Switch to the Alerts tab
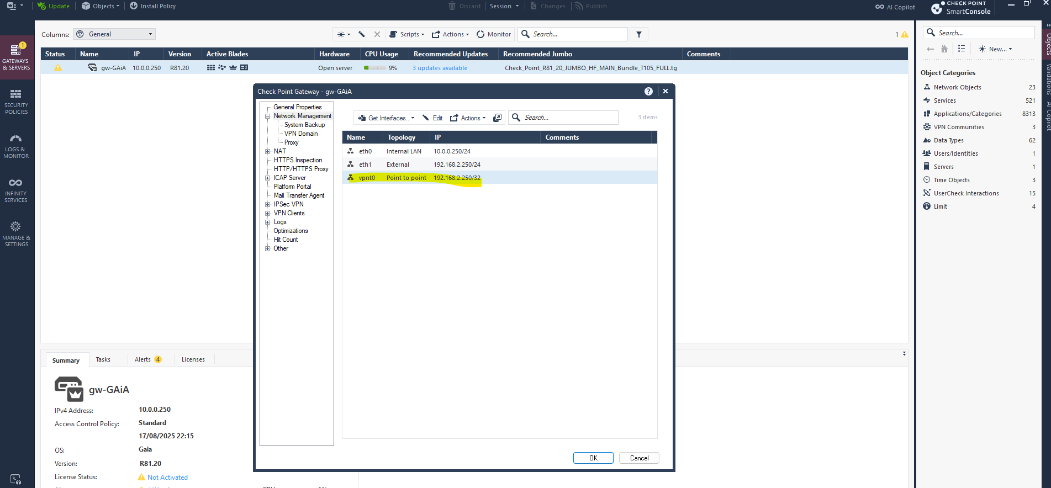1051x488 pixels. (148, 359)
